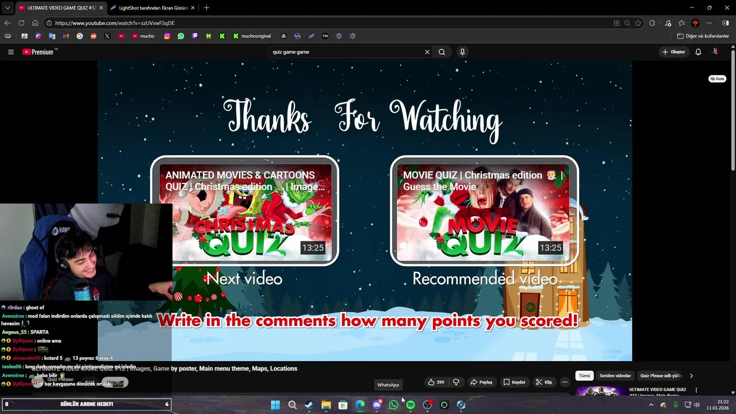The height and width of the screenshot is (414, 736).
Task: Open WhatsApp bookmark in bookmarks bar
Action: click(x=181, y=36)
